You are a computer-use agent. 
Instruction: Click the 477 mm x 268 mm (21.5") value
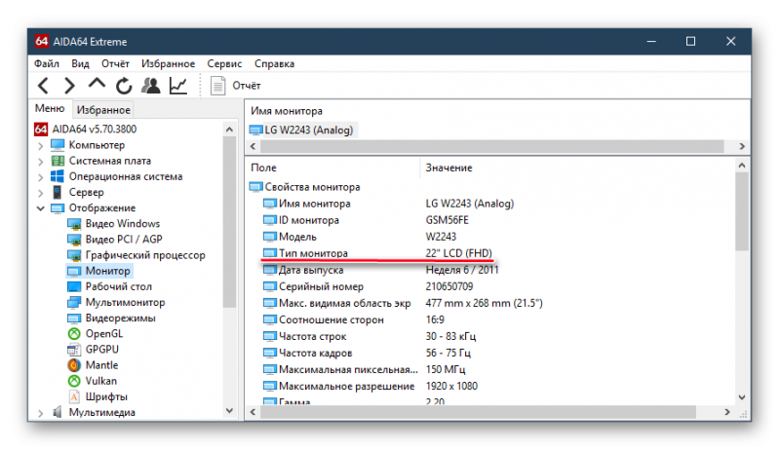tap(484, 303)
